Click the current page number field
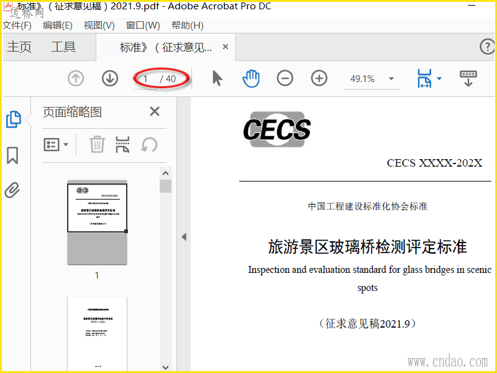The width and height of the screenshot is (497, 373). point(146,79)
